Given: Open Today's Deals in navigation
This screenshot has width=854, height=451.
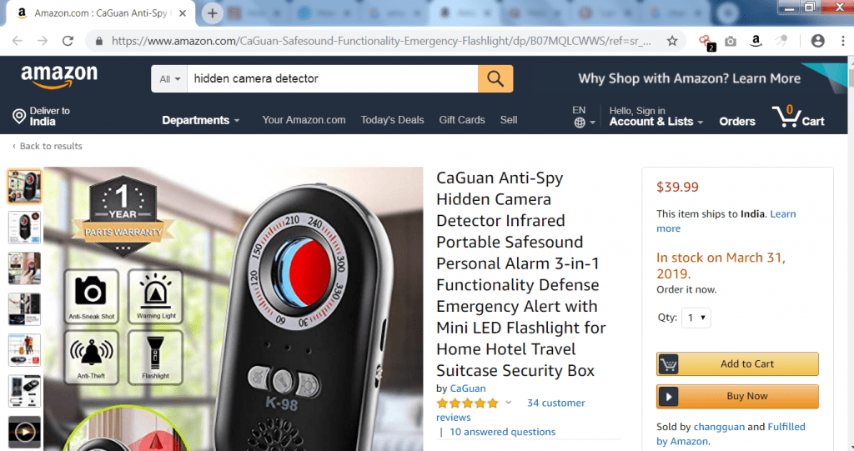Looking at the screenshot, I should pos(392,120).
